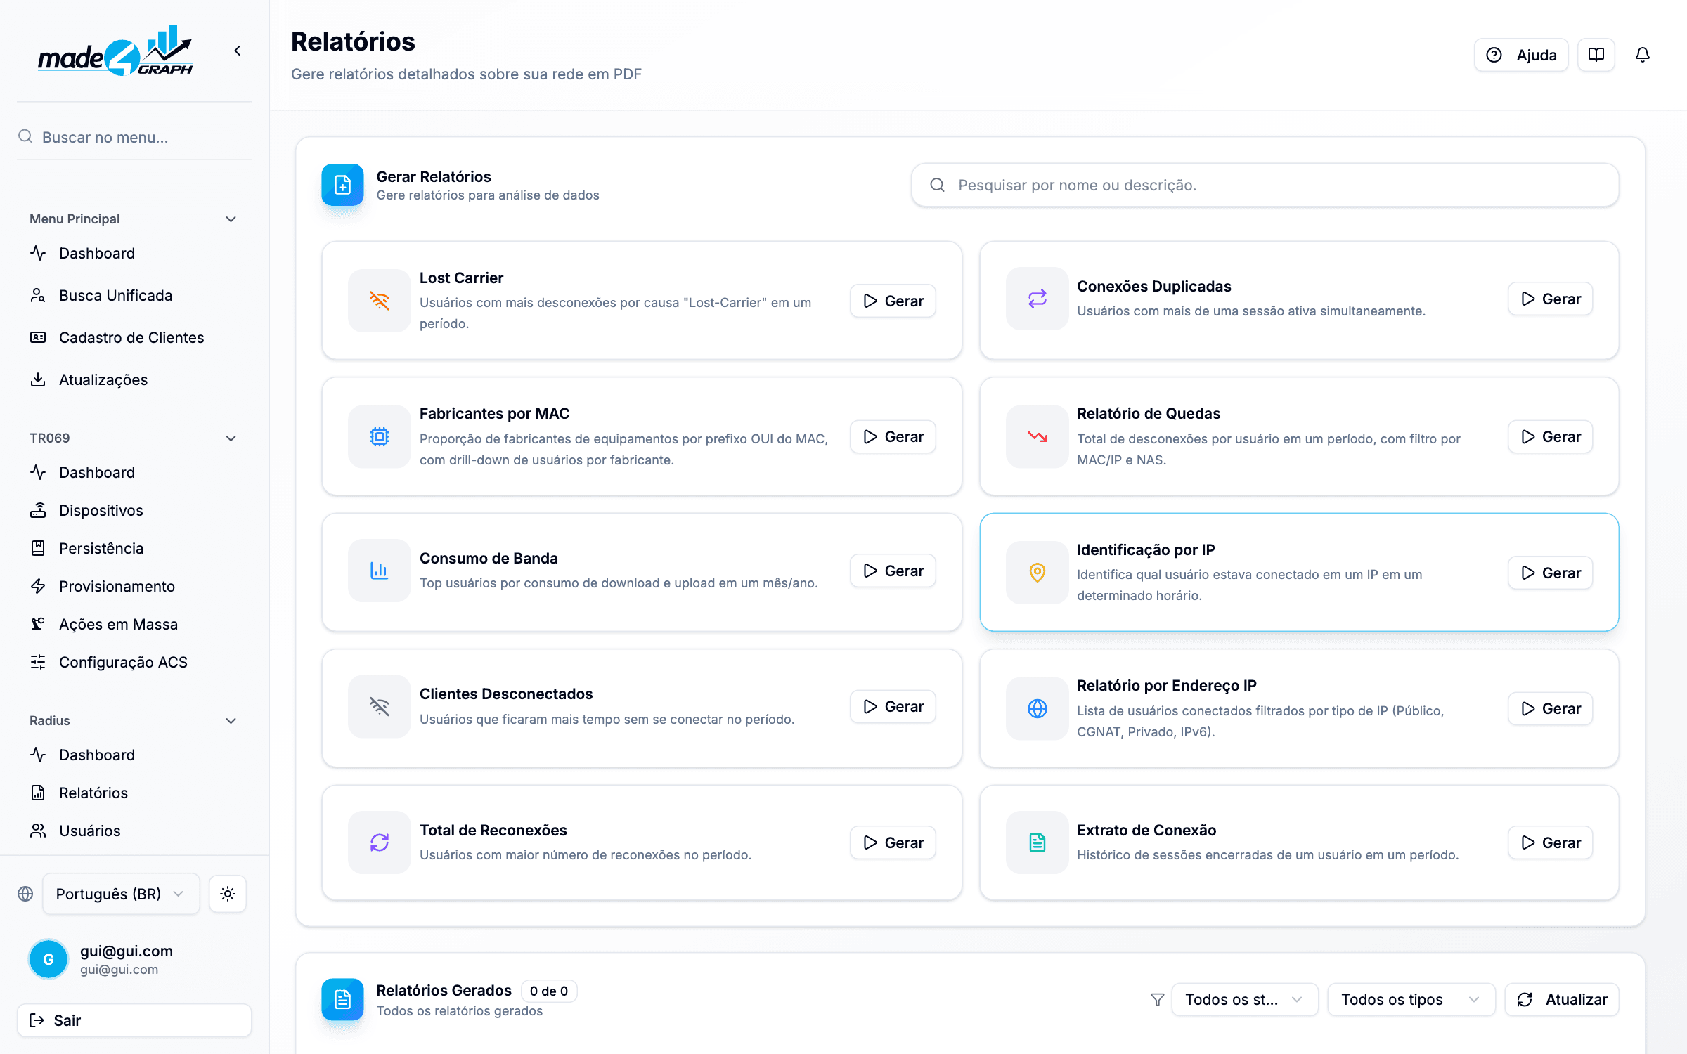1687x1054 pixels.
Task: Toggle light/dark theme sun button
Action: [x=228, y=894]
